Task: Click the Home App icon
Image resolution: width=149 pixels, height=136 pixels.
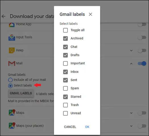Action: coord(12,25)
